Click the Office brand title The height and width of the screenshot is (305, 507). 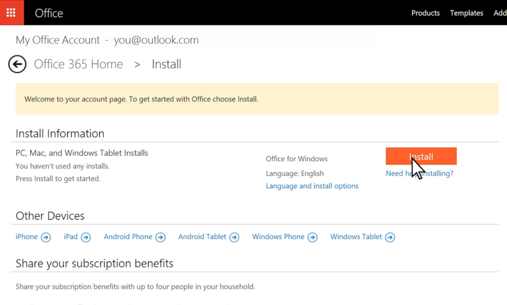click(49, 13)
